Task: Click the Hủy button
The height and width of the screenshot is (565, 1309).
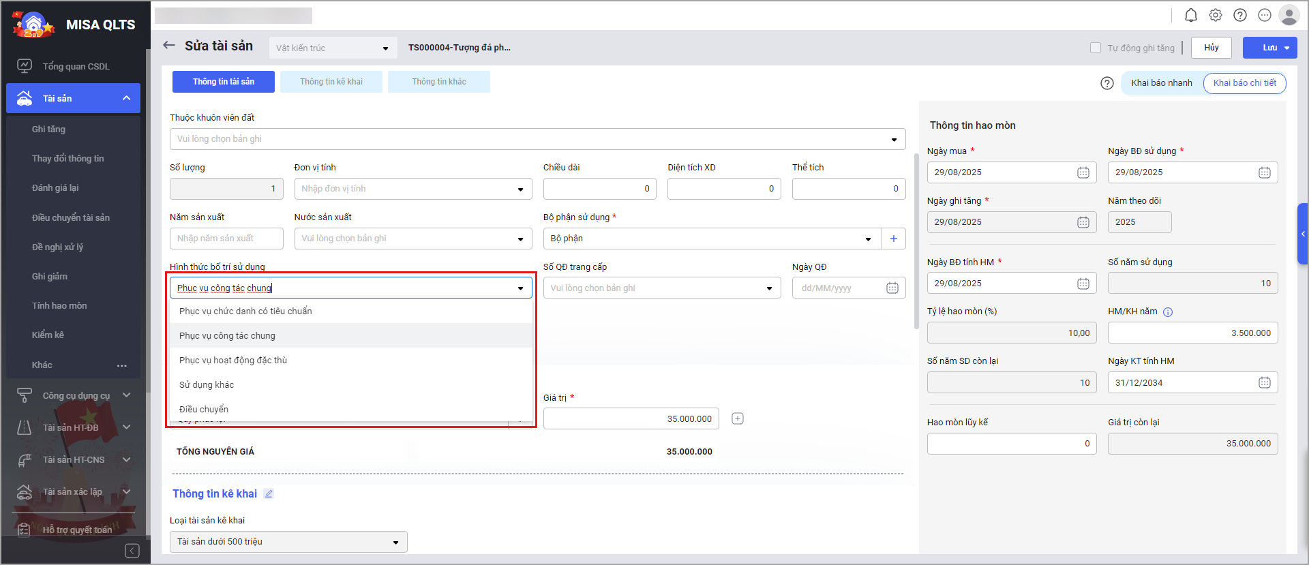Action: (1211, 48)
